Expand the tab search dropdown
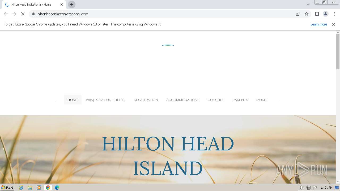Viewport: 340px width, 191px height. 308,5
